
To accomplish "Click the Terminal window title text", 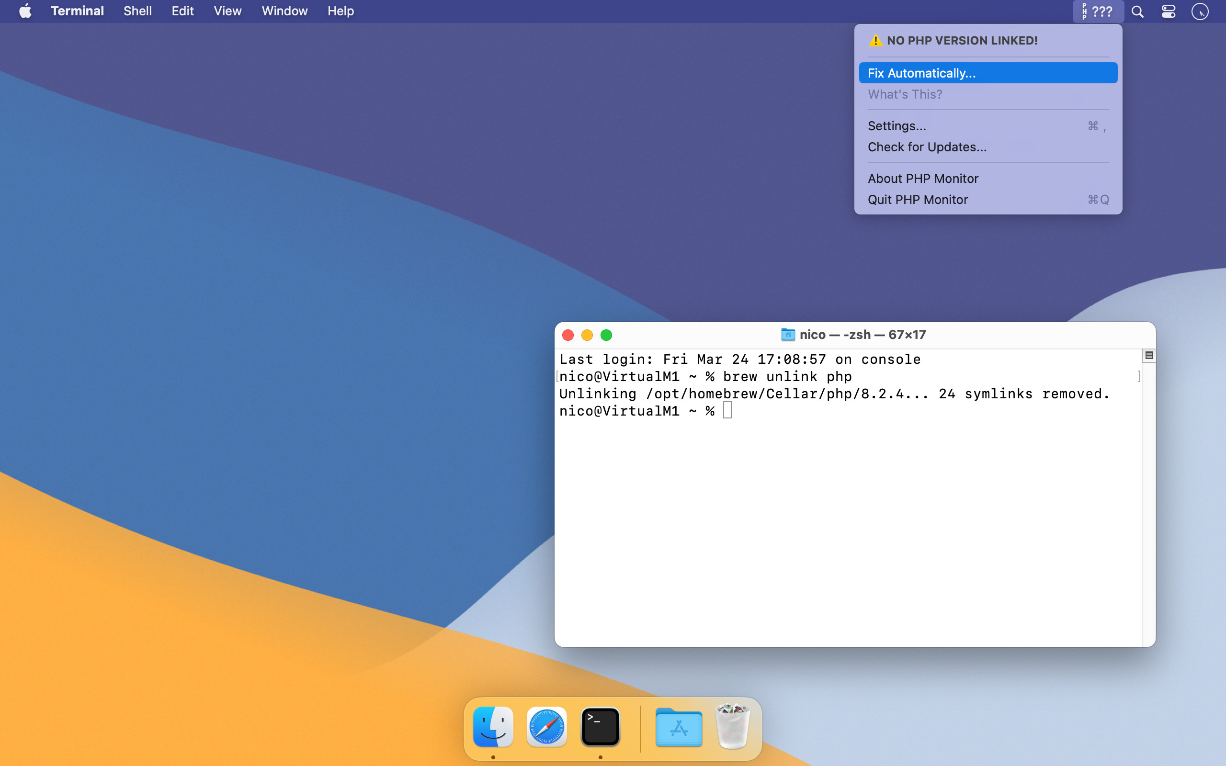I will click(863, 334).
